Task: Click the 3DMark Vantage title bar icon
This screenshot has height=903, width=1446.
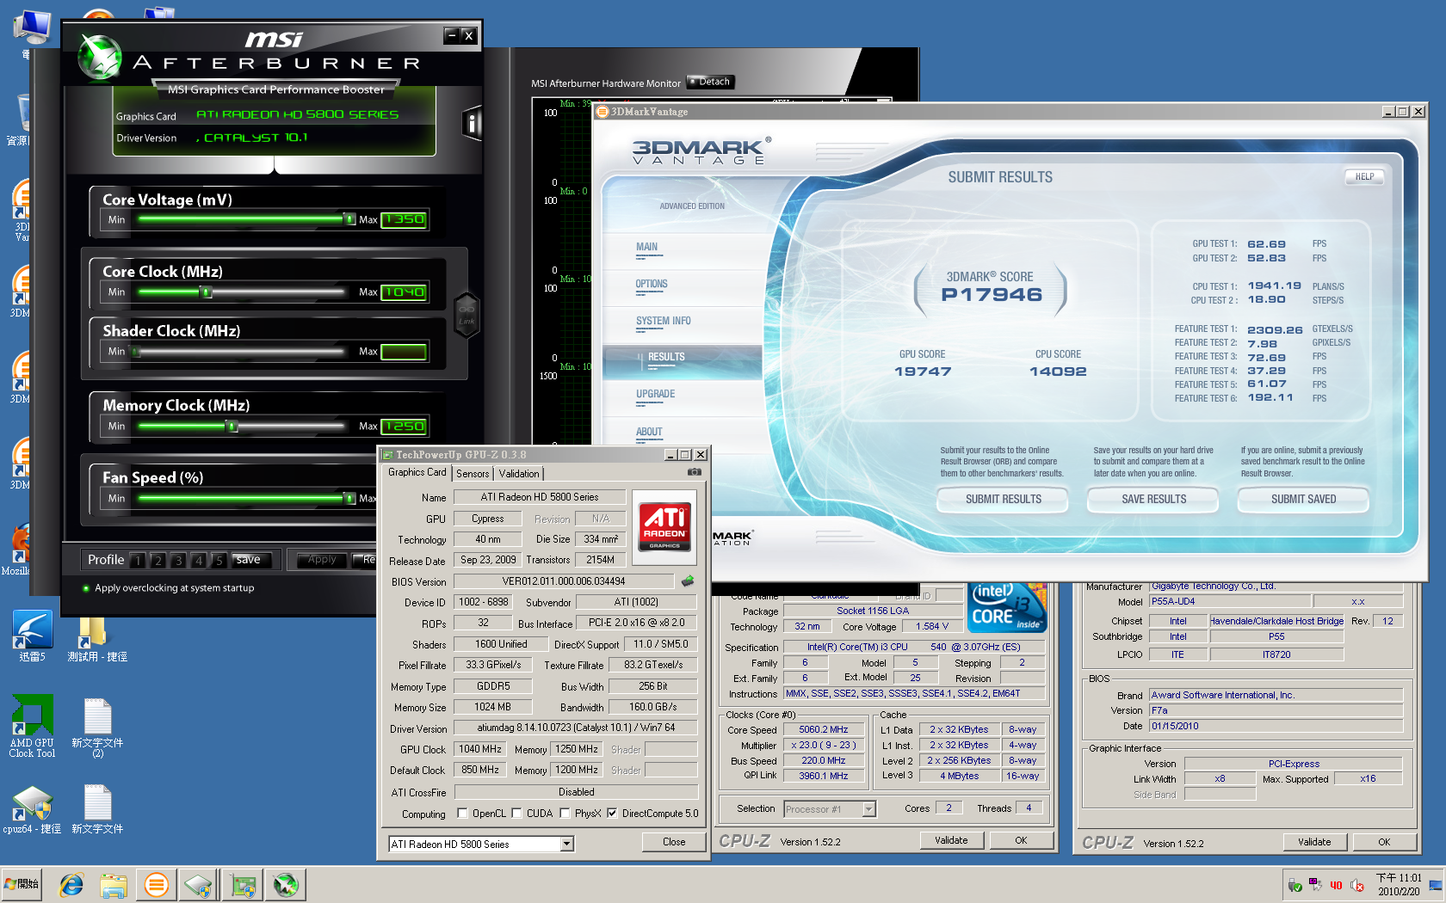Action: (x=602, y=112)
